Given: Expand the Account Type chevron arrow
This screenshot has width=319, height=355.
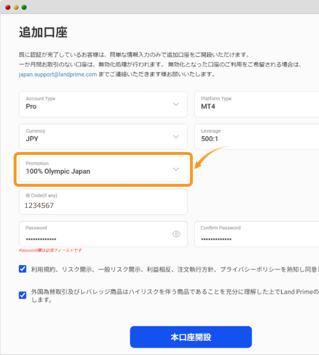Looking at the screenshot, I should coord(176,104).
